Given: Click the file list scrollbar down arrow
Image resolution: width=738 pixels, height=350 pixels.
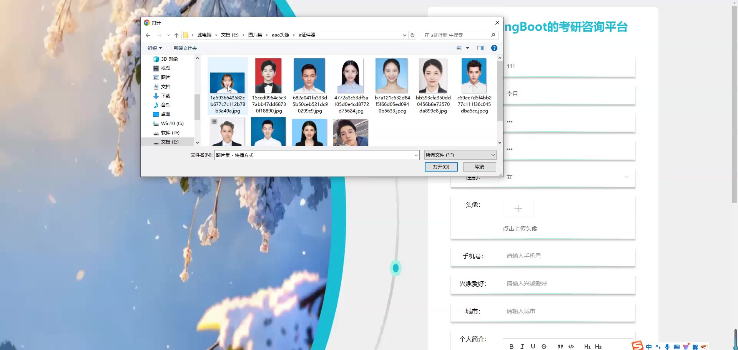Looking at the screenshot, I should tap(500, 143).
